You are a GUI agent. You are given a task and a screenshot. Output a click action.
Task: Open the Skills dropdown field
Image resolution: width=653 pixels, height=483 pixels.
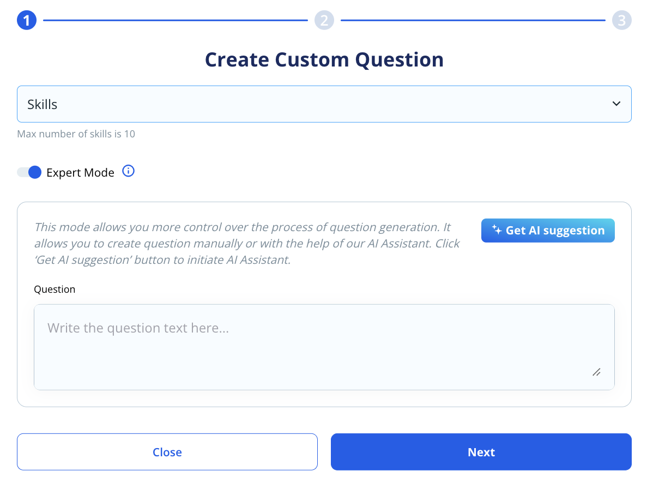pyautogui.click(x=324, y=104)
